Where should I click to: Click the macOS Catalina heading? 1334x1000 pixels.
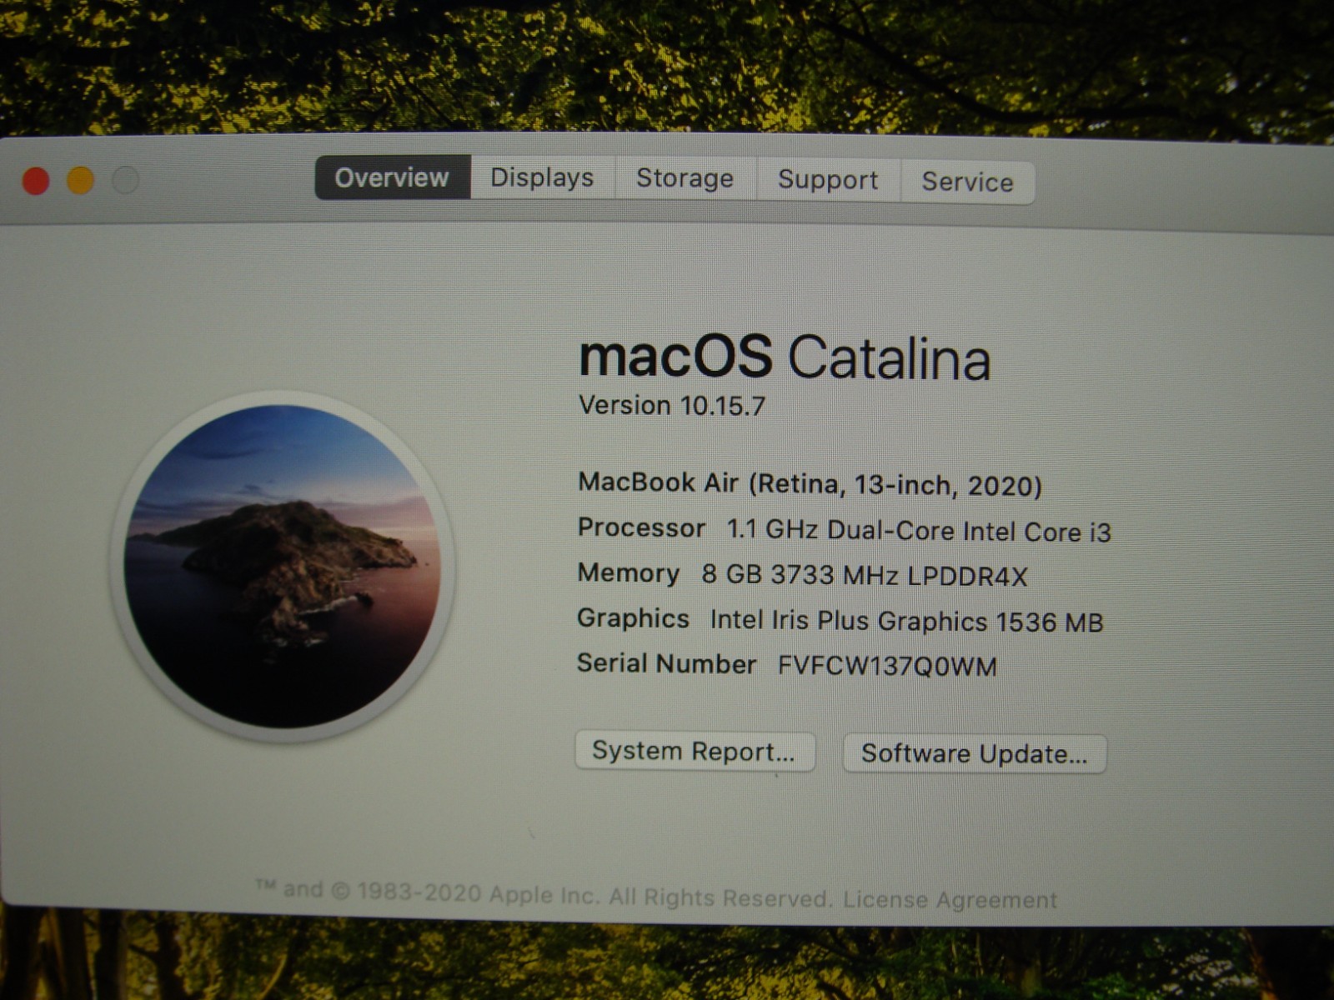(x=785, y=357)
